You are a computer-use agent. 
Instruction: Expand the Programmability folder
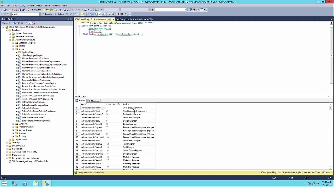(13, 127)
